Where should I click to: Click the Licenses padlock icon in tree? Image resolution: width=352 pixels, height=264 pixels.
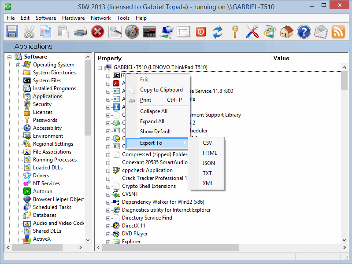point(27,112)
